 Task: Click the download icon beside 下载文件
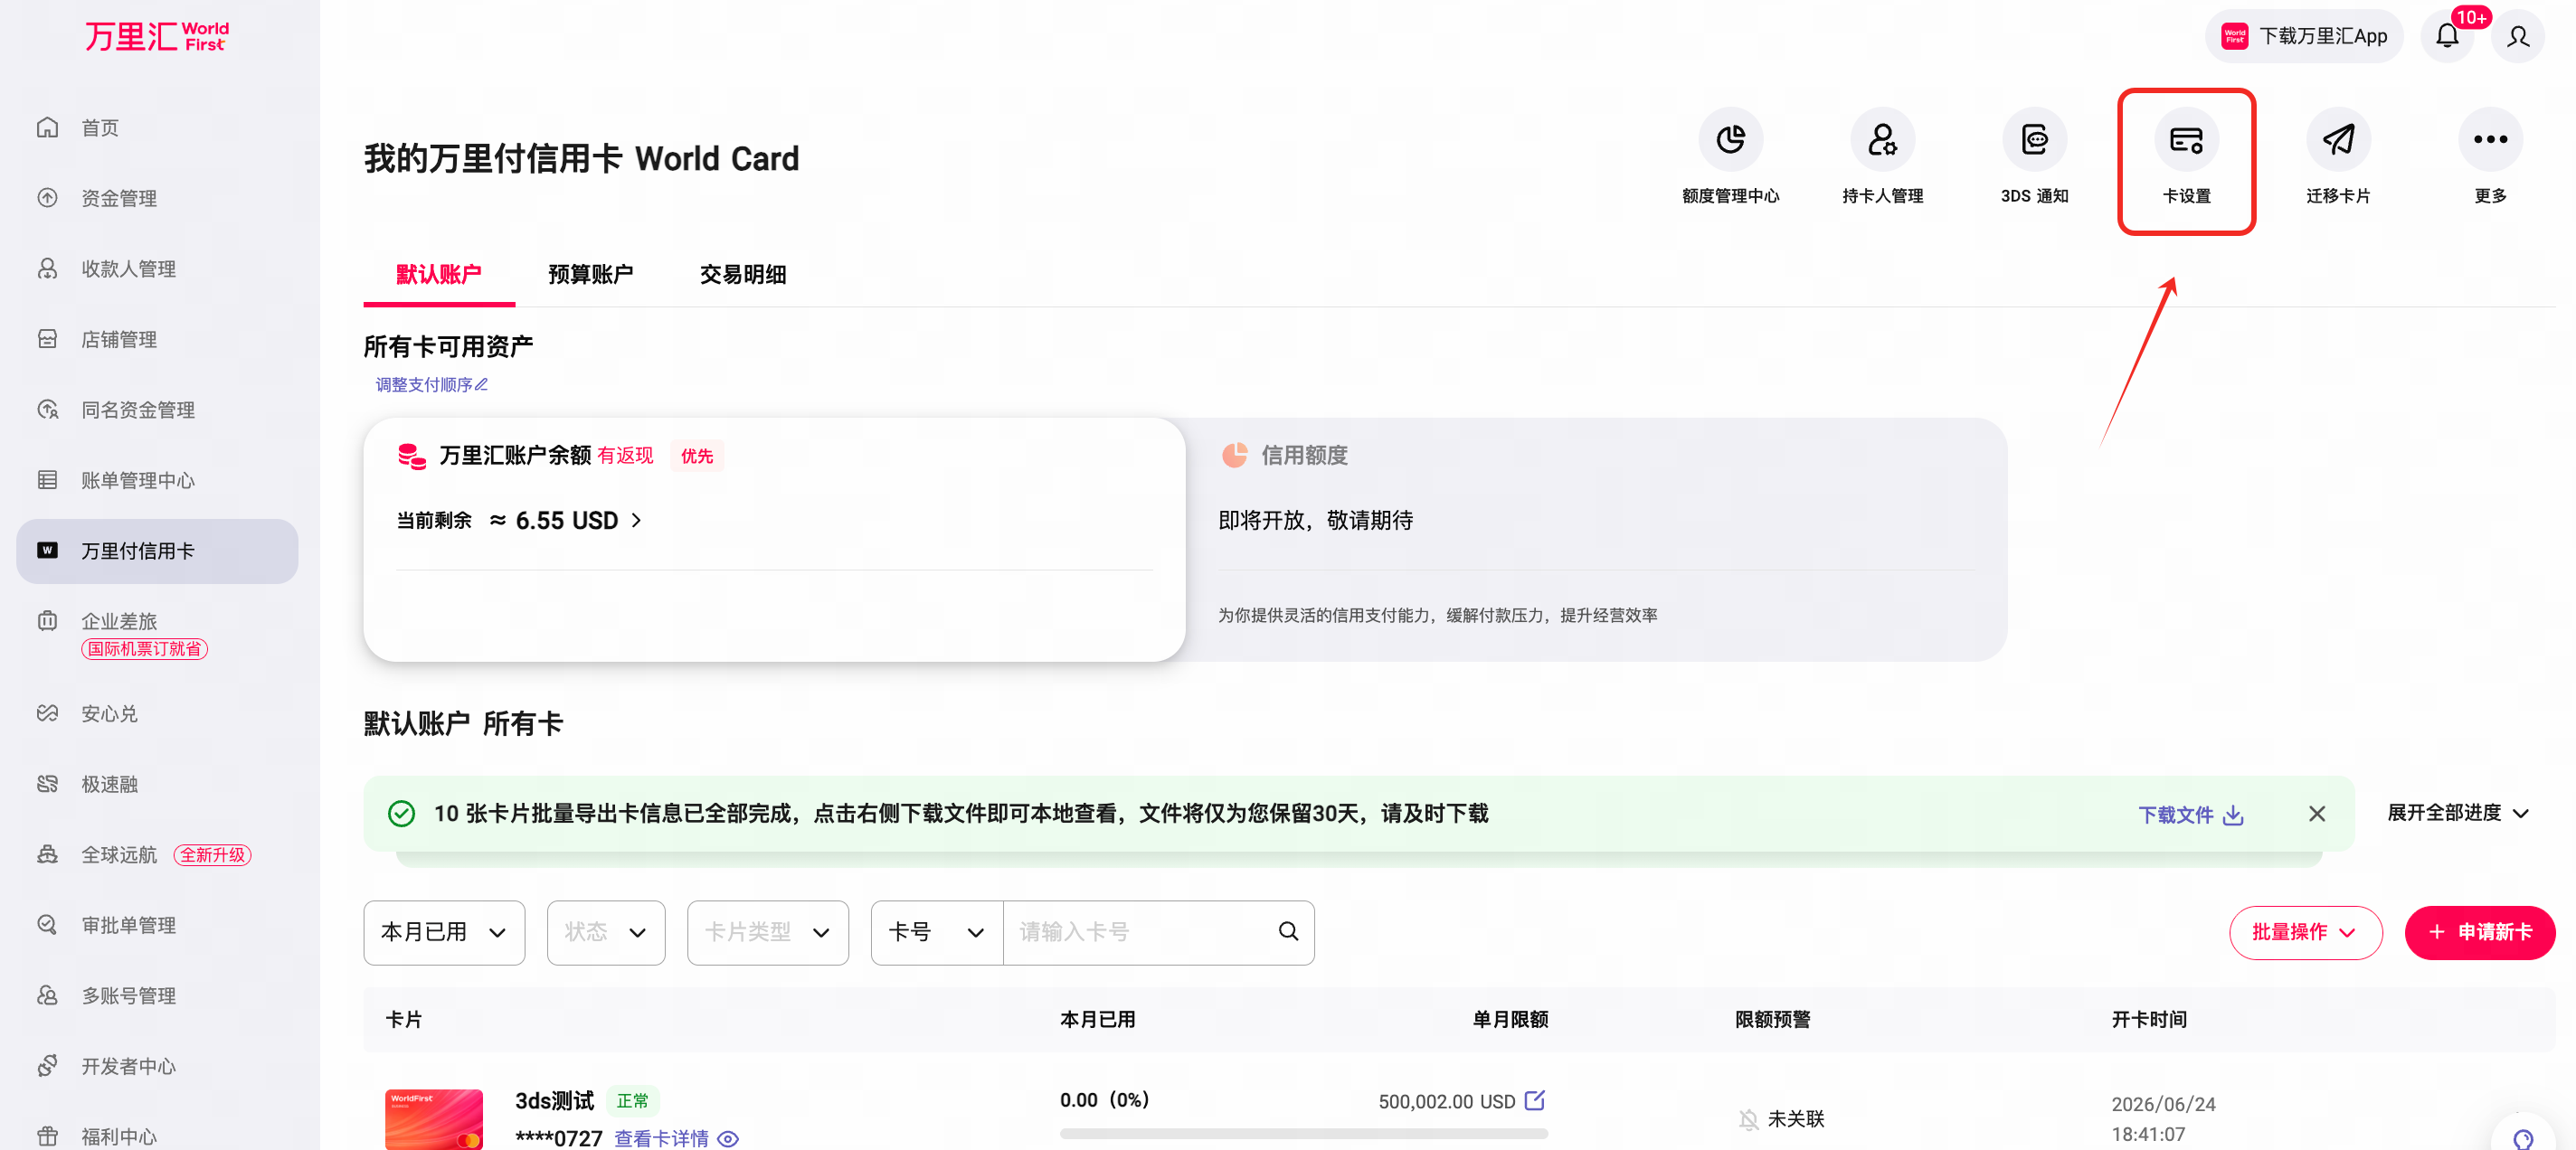click(2233, 815)
